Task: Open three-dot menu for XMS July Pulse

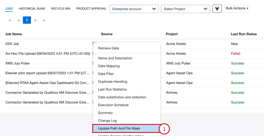Action: [93, 63]
